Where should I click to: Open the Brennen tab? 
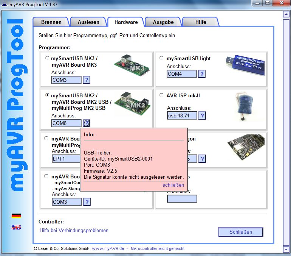pyautogui.click(x=51, y=22)
